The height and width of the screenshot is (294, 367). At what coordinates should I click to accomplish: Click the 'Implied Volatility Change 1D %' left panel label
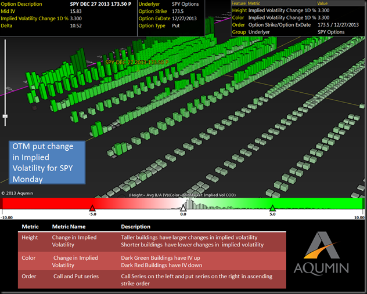click(34, 19)
